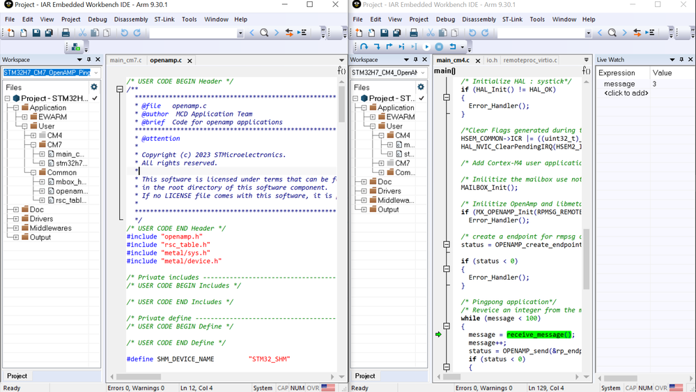
Task: Click the left toolbar quick search field
Action: (193, 33)
